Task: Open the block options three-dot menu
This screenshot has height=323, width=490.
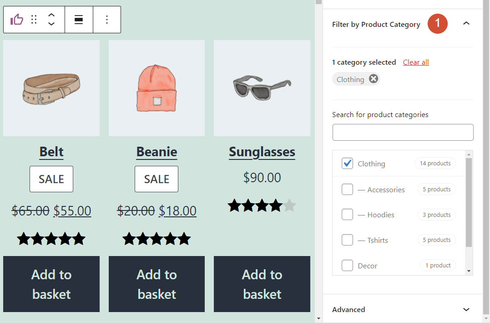Action: (x=107, y=20)
